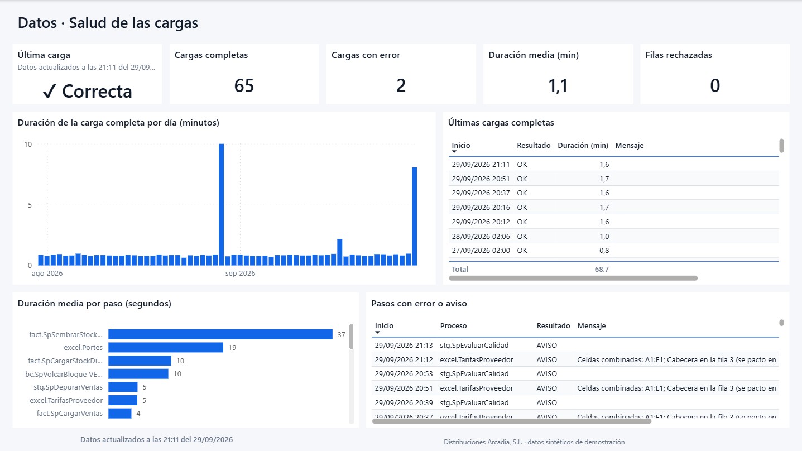
Task: Select the excel.Portes bar
Action: click(x=166, y=347)
